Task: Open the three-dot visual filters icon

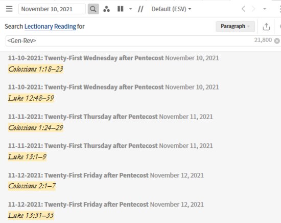Action: coord(106,9)
